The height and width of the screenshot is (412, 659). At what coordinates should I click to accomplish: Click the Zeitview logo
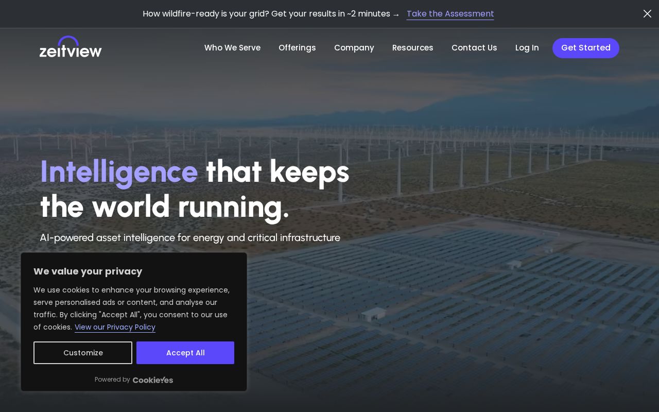click(71, 47)
